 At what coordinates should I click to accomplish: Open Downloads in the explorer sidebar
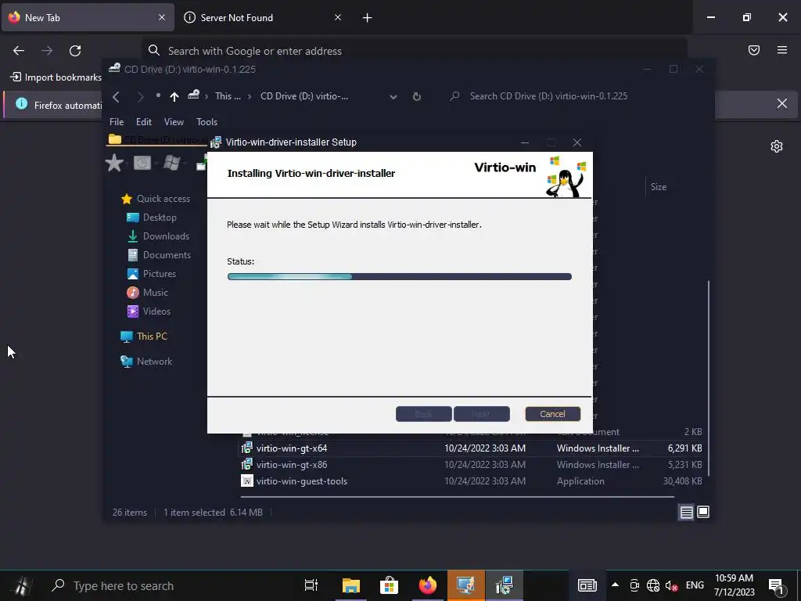coord(158,236)
